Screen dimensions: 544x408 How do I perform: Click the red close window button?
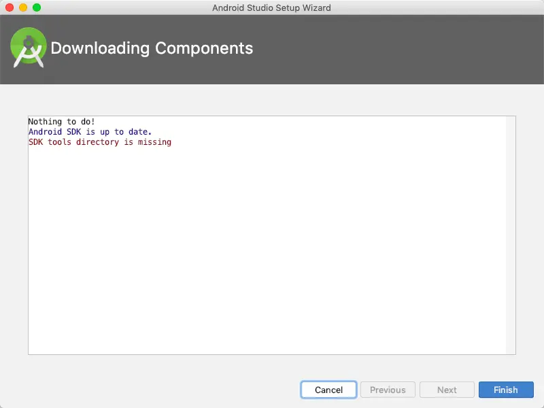coord(10,7)
